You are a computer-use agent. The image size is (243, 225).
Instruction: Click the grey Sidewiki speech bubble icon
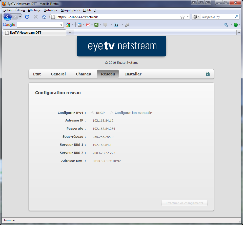coord(105,25)
